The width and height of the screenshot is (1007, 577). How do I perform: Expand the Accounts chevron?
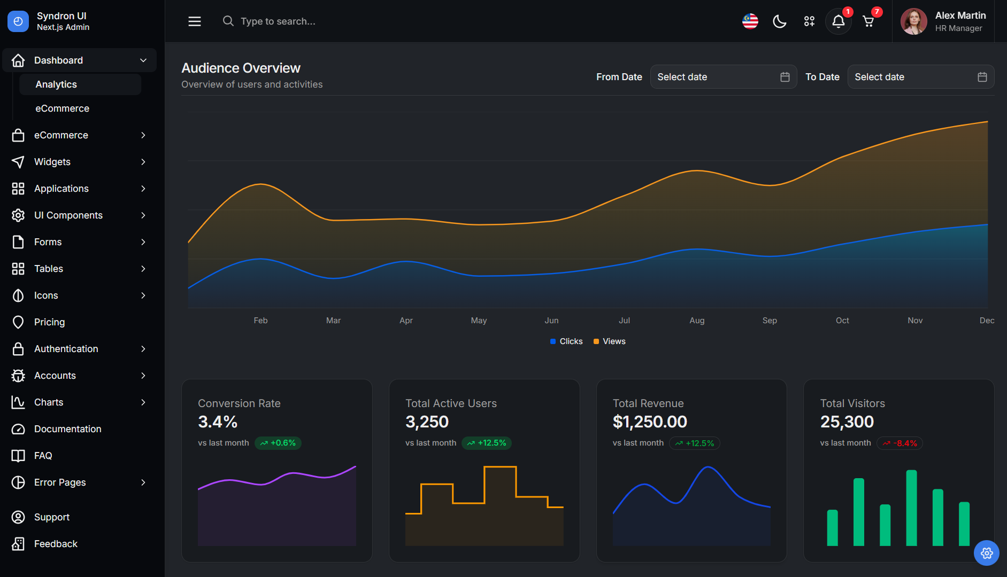tap(143, 376)
